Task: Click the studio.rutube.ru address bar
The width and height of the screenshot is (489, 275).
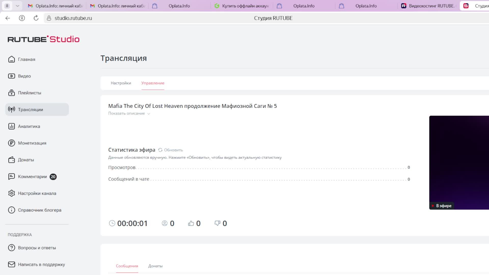Action: tap(73, 18)
